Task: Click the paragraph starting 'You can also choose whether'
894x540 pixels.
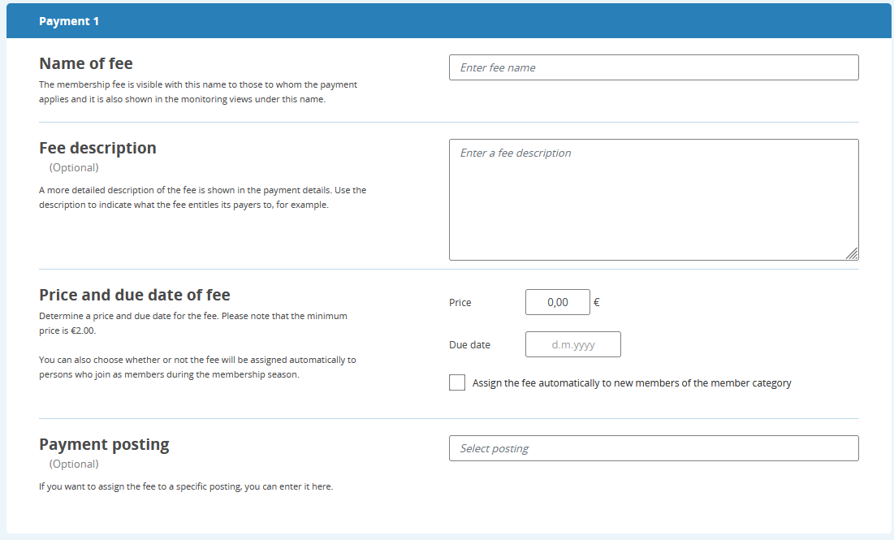Action: [197, 367]
